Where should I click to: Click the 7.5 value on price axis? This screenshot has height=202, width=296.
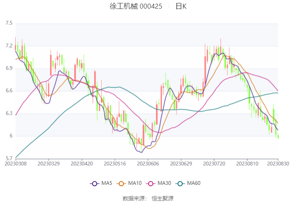[x=9, y=23]
